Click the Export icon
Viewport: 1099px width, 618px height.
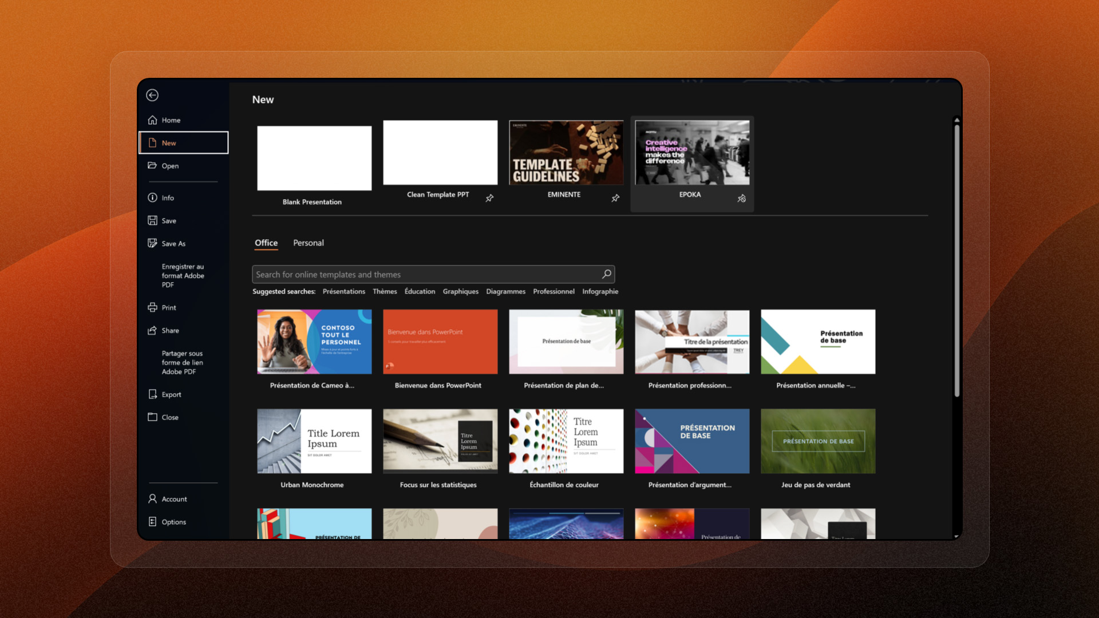click(152, 394)
